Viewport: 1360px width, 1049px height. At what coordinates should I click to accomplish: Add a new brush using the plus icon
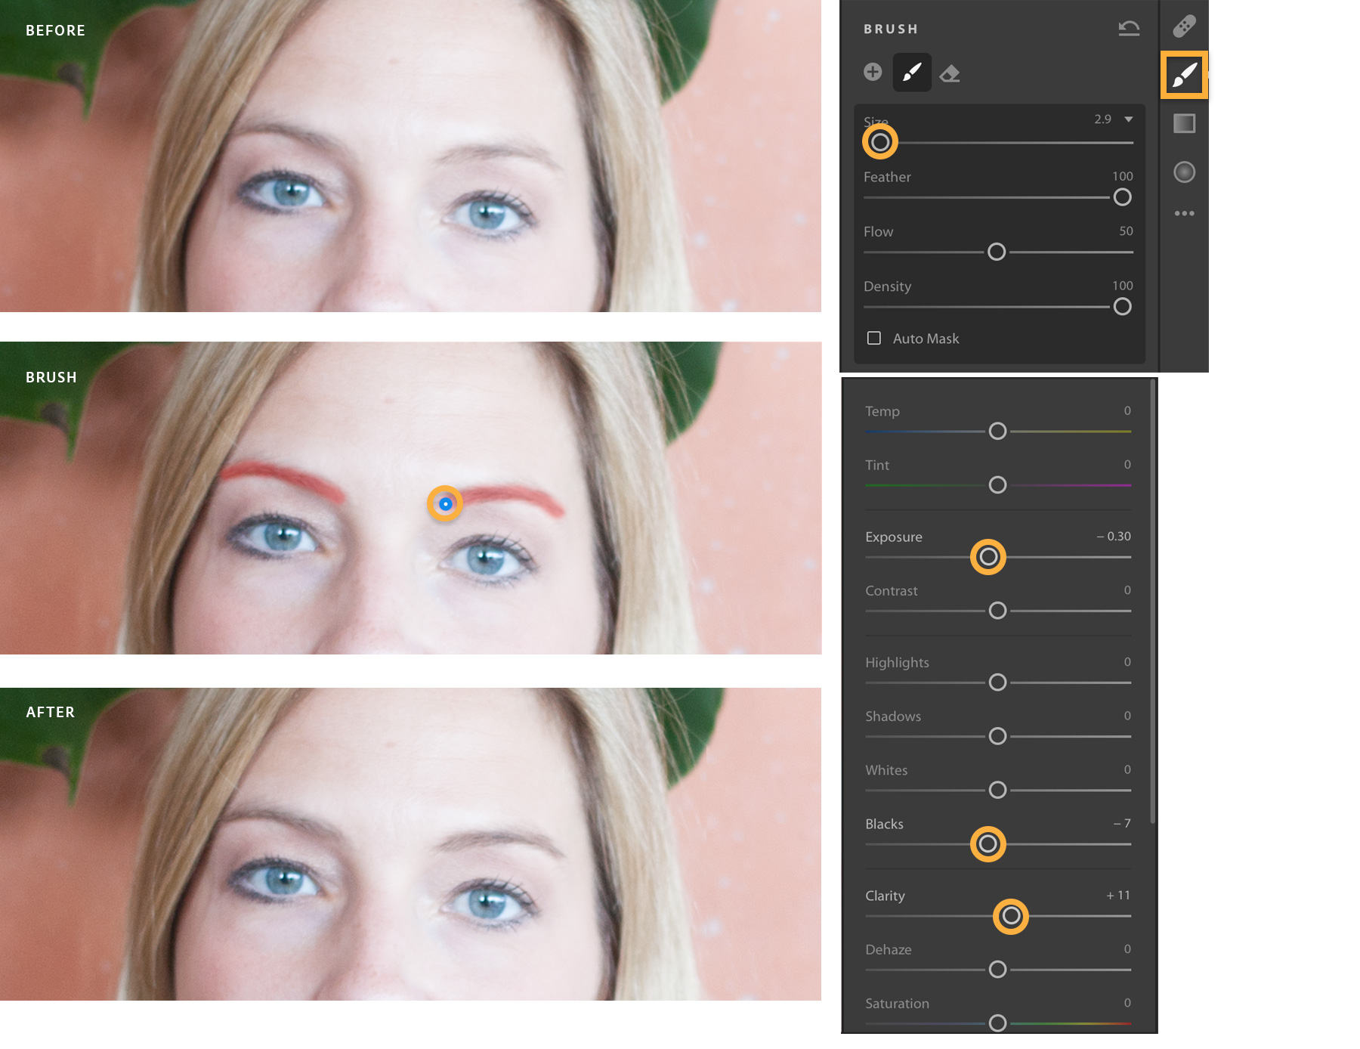tap(874, 73)
